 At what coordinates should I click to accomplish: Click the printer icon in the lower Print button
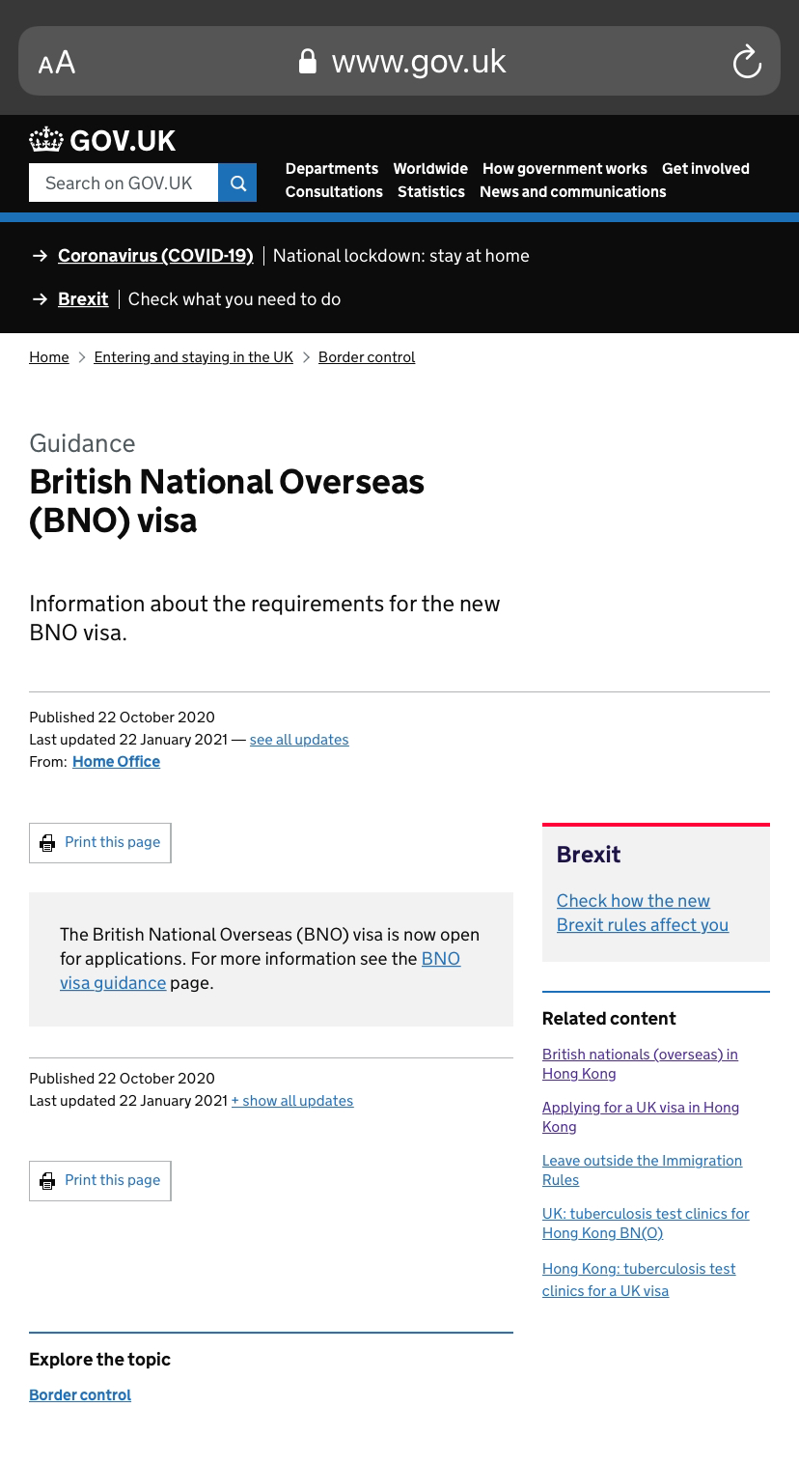pos(47,1181)
